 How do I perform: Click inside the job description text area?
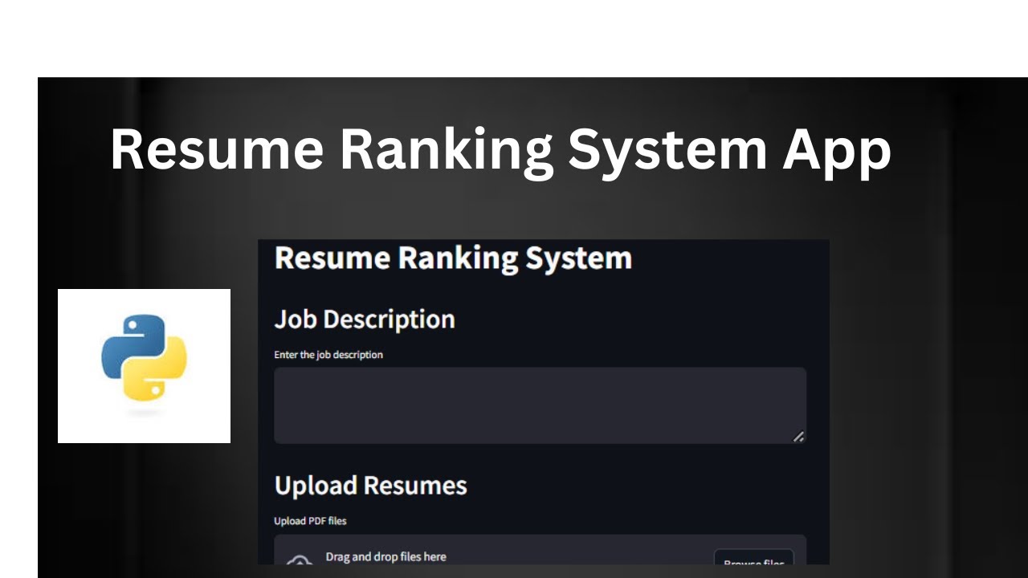(x=540, y=405)
